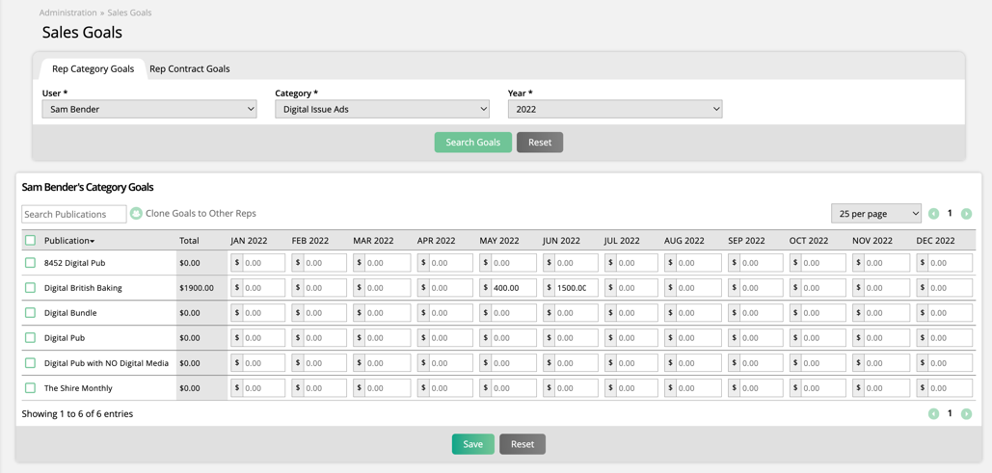Click the top pagination previous arrow
This screenshot has width=992, height=473.
click(933, 214)
